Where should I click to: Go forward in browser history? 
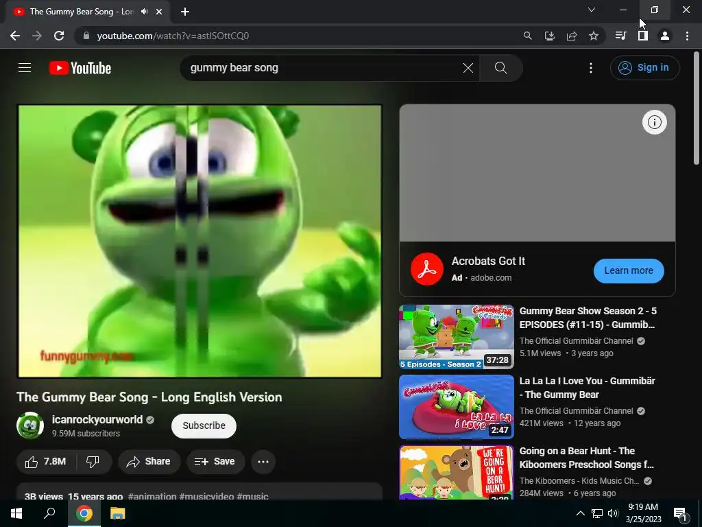coord(37,36)
